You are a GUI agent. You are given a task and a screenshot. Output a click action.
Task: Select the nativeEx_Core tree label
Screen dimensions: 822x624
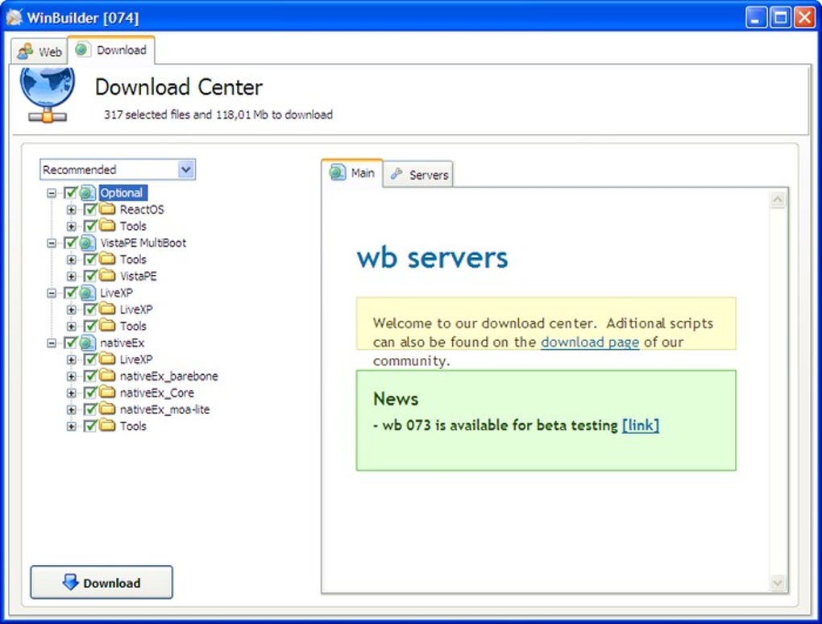(x=157, y=393)
